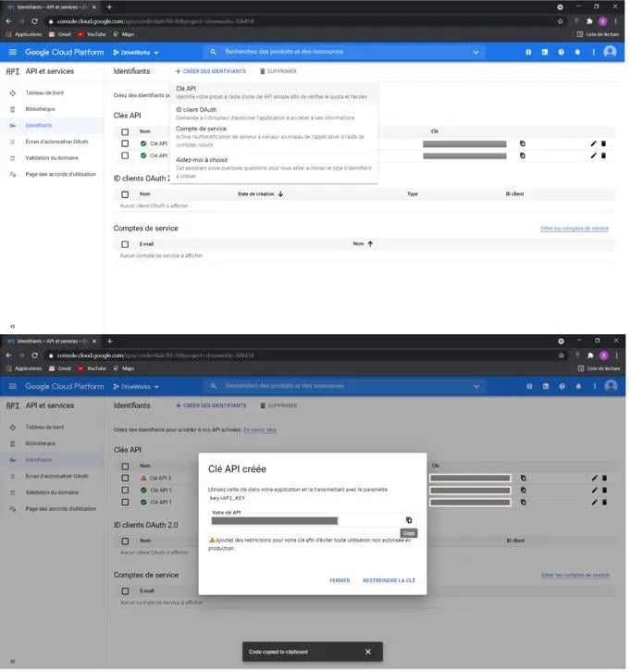The height and width of the screenshot is (672, 631).
Task: Tick OAuth Nom header checkbox in window with dialog
Action: tap(125, 541)
